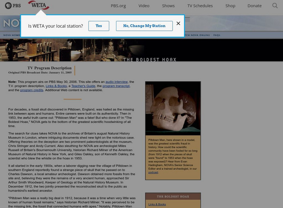The width and height of the screenshot is (283, 208).
Task: Choose No, Change My Station
Action: click(144, 26)
